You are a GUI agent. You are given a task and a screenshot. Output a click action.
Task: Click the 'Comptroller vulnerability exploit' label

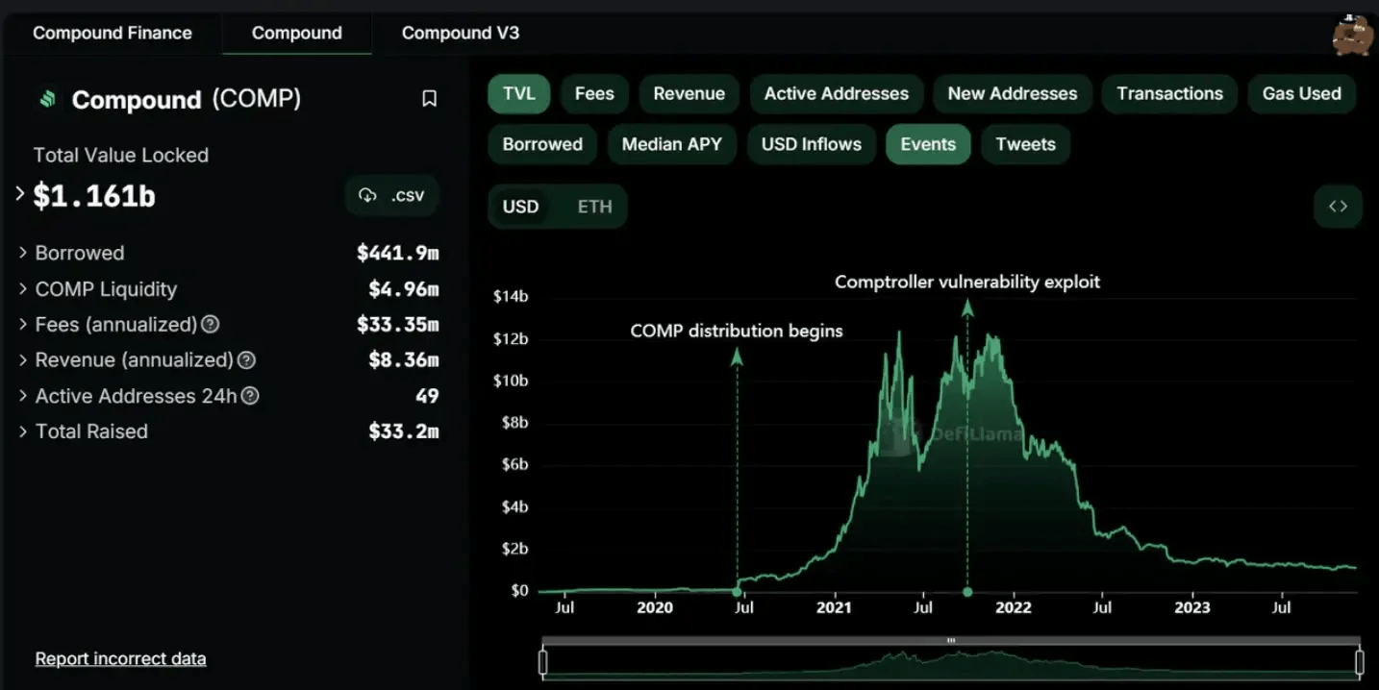coord(967,282)
